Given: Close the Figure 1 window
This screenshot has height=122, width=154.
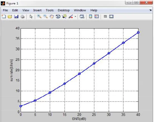Looking at the screenshot, I should pos(146,2).
